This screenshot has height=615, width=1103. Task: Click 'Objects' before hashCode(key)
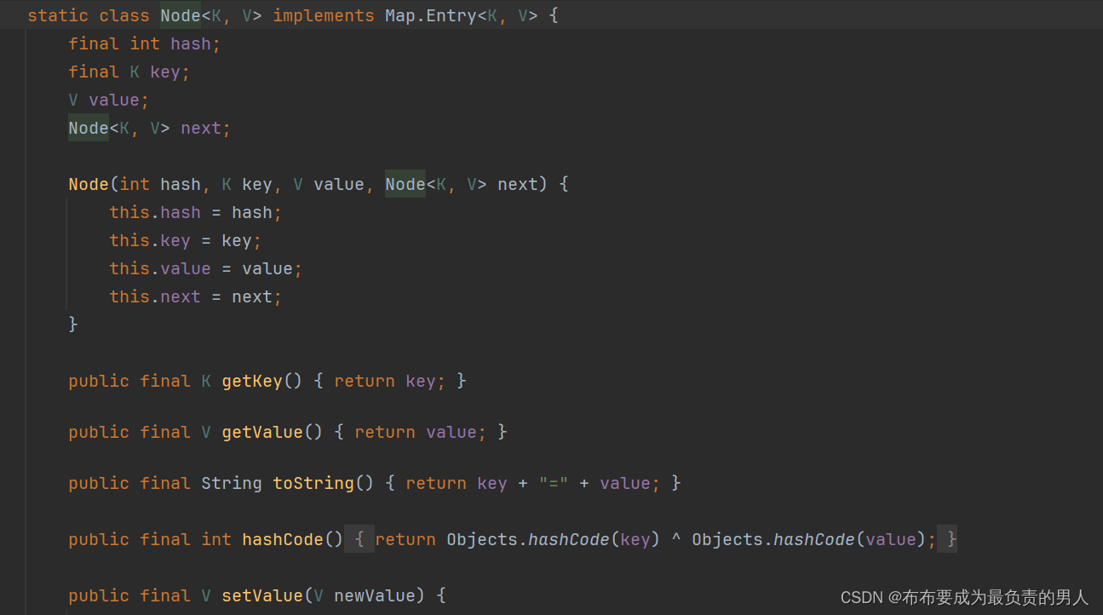point(482,539)
